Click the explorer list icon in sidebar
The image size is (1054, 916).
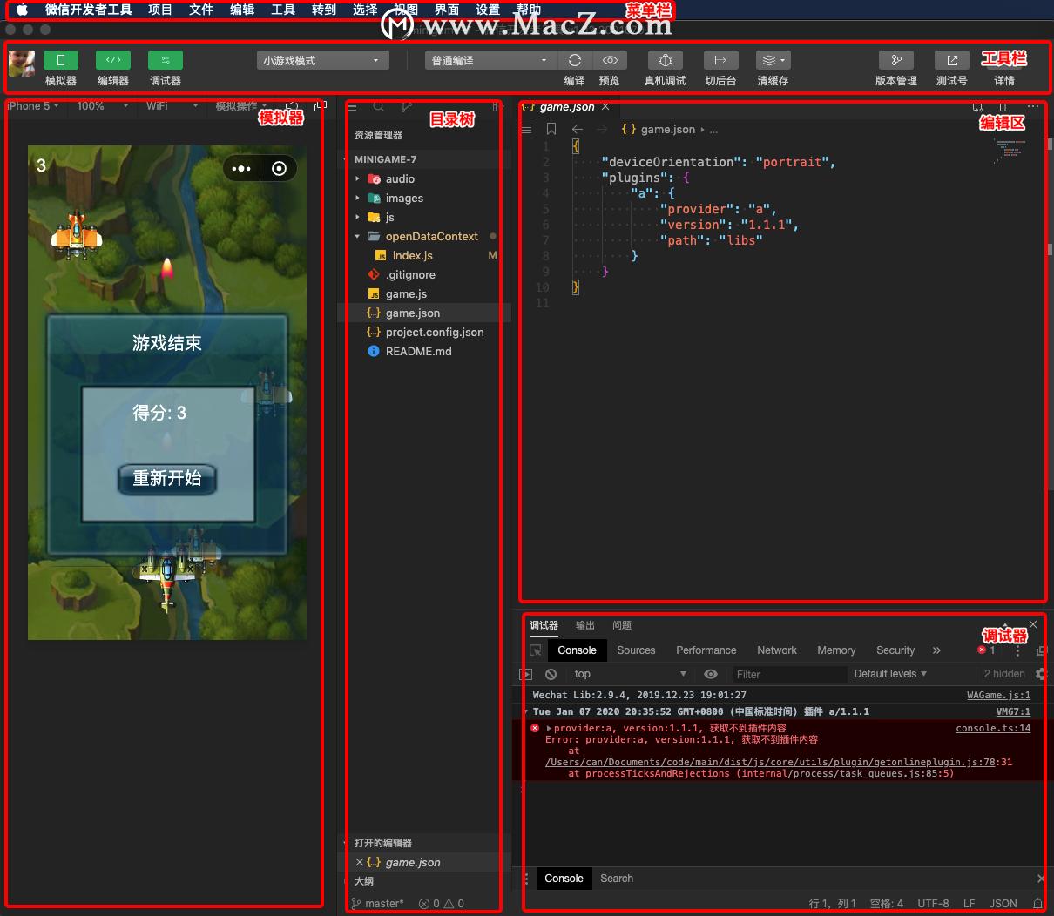[353, 107]
